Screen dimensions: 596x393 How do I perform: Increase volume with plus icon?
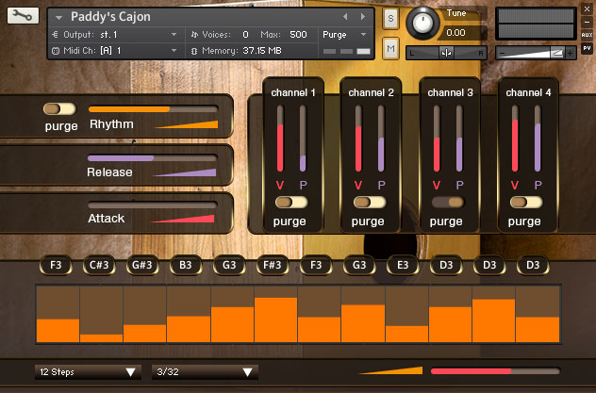click(x=571, y=54)
